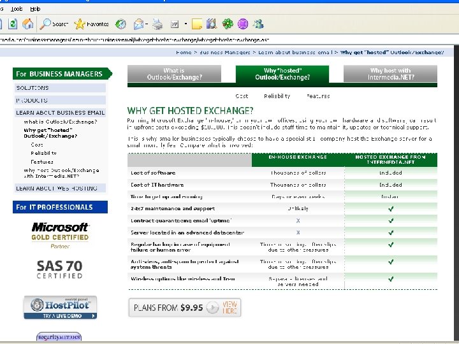Click X in Server located datacenter row
Image resolution: width=459 pixels, height=344 pixels.
pos(298,233)
